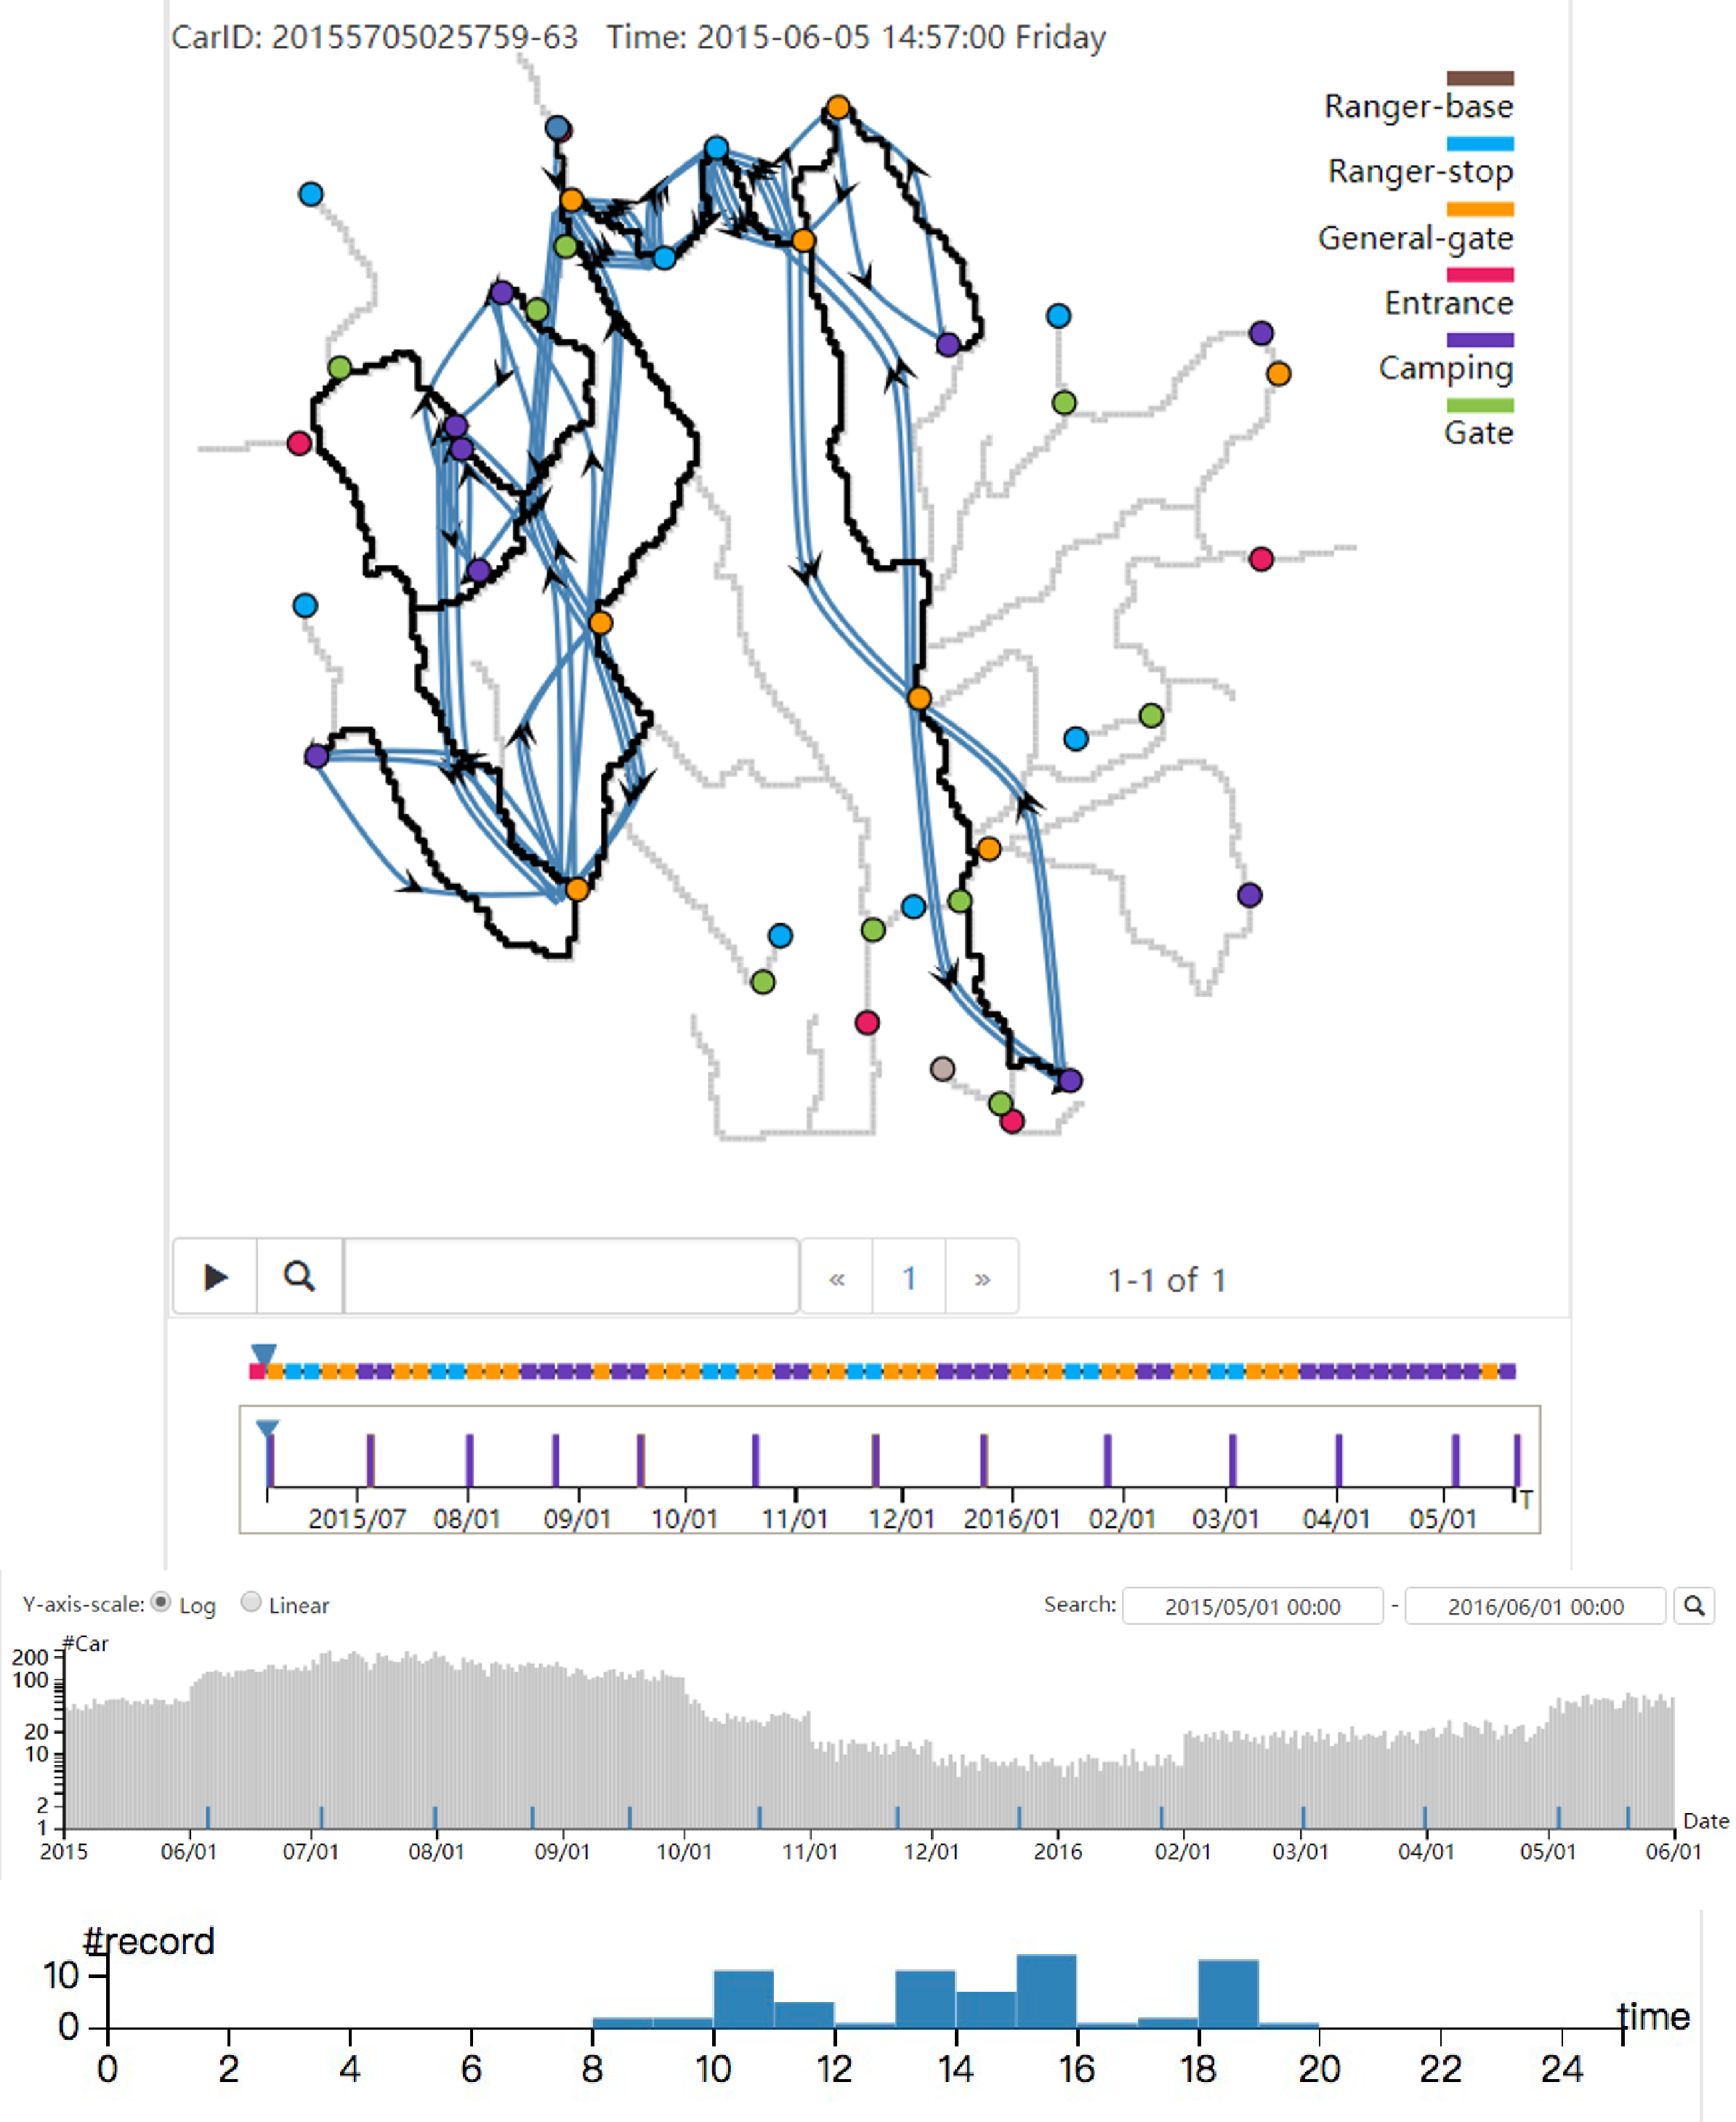Viewport: 1736px width, 2122px height.
Task: Select the Log y-axis scale radio
Action: tap(161, 1601)
